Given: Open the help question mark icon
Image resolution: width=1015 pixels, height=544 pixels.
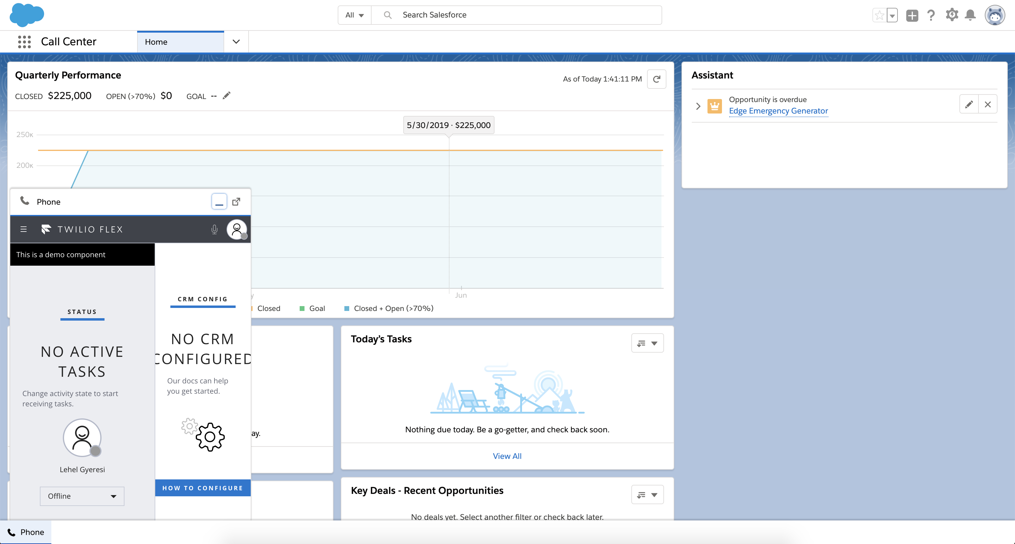Looking at the screenshot, I should tap(931, 15).
